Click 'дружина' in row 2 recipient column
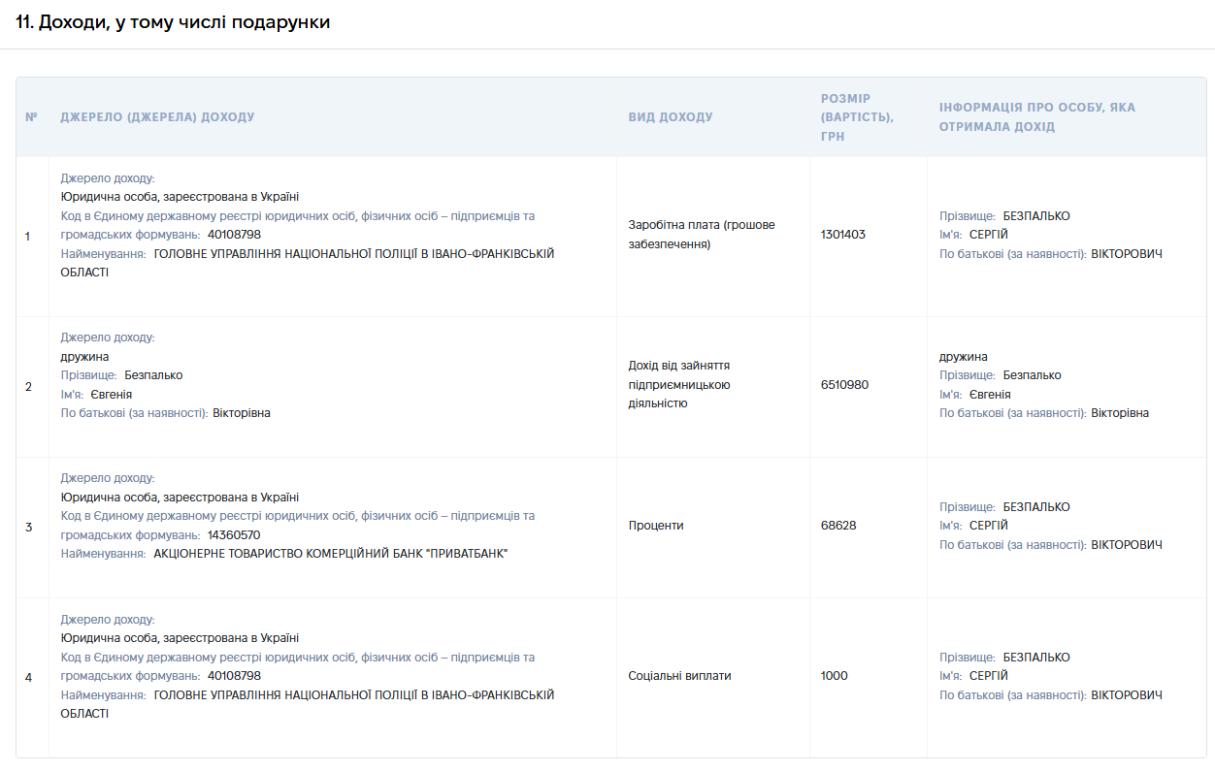The image size is (1215, 772). (x=964, y=357)
